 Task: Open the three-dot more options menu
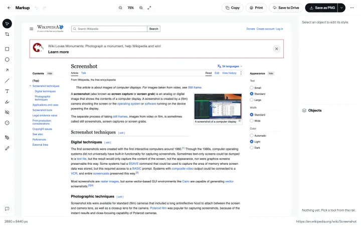[352, 8]
